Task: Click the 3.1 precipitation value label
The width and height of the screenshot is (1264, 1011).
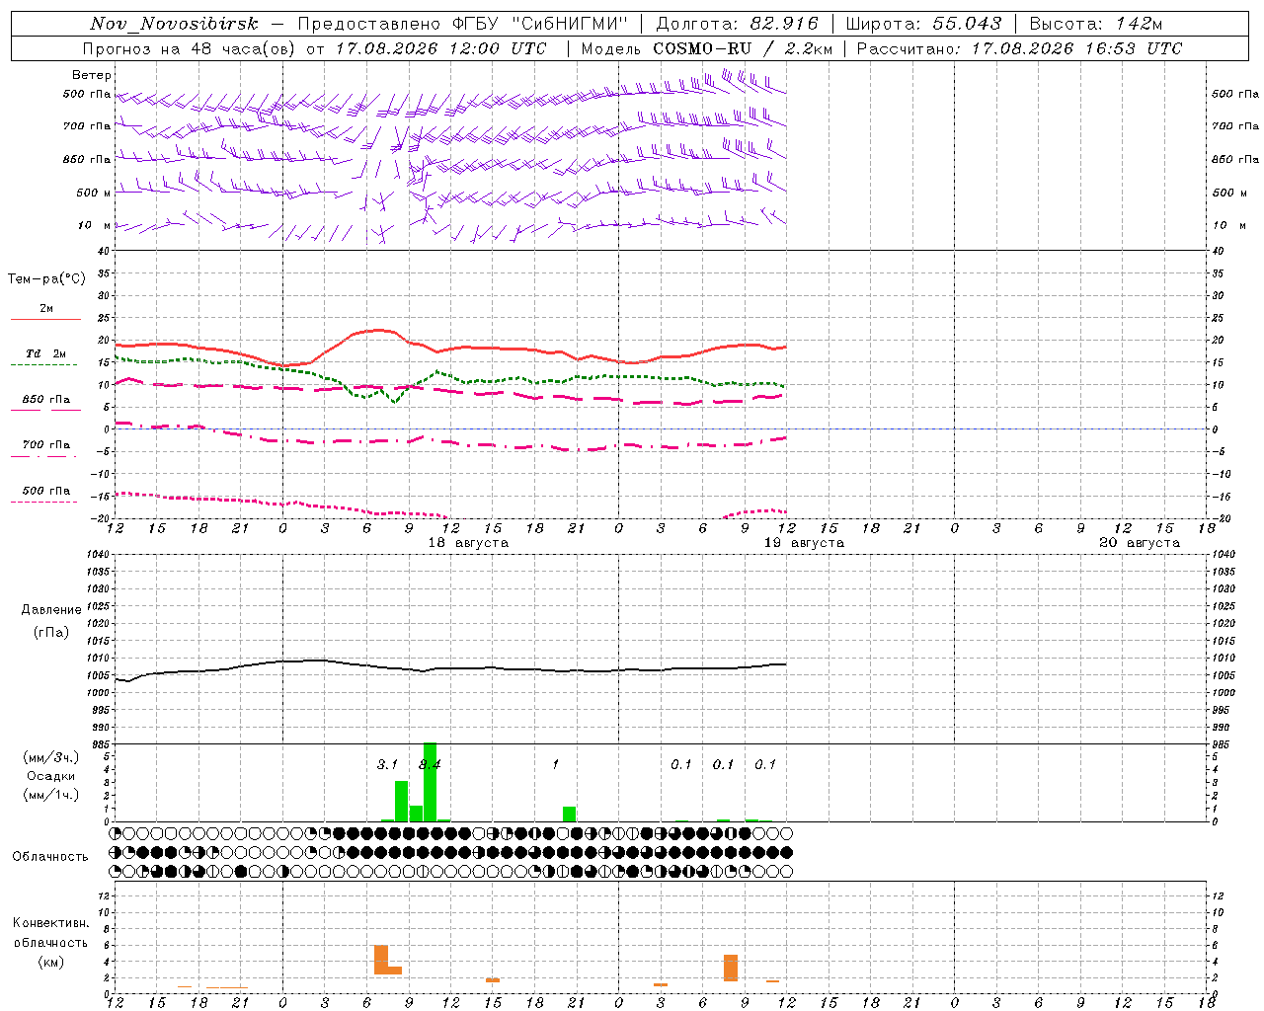Action: click(387, 764)
